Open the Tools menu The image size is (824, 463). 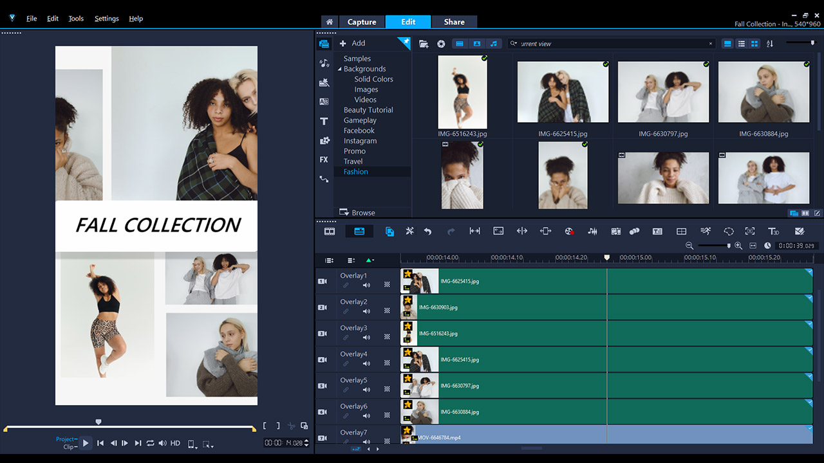76,19
